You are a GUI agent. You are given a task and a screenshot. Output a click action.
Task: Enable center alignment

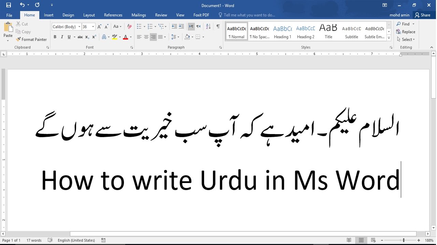click(x=146, y=37)
